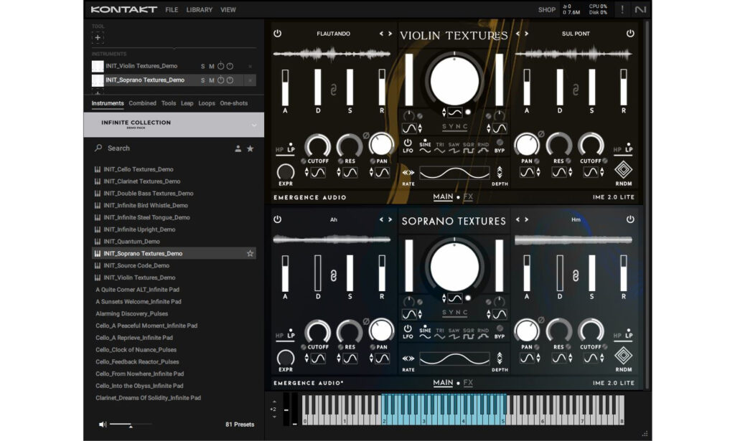This screenshot has height=441, width=735.
Task: Select next sample for Sul Pont layer
Action: pyautogui.click(x=527, y=34)
